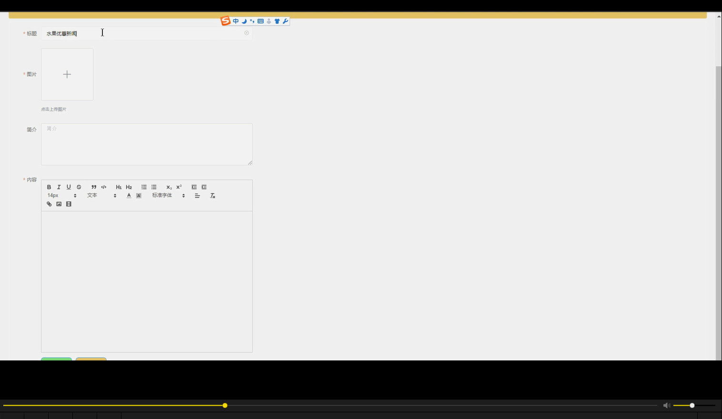This screenshot has width=722, height=419.
Task: Open the text alignment options
Action: [x=197, y=196]
